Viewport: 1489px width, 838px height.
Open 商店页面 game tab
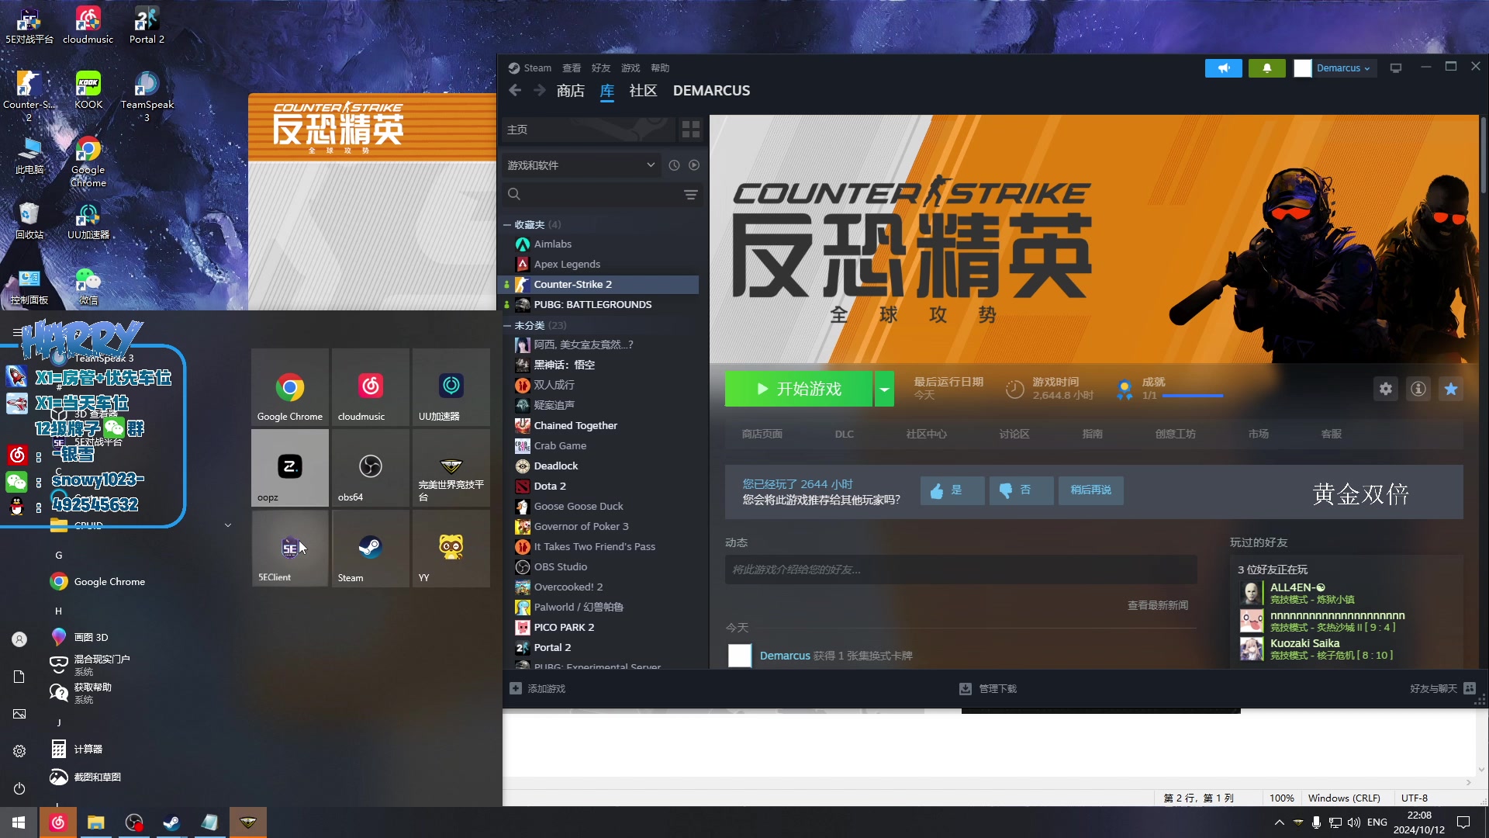[x=762, y=435]
